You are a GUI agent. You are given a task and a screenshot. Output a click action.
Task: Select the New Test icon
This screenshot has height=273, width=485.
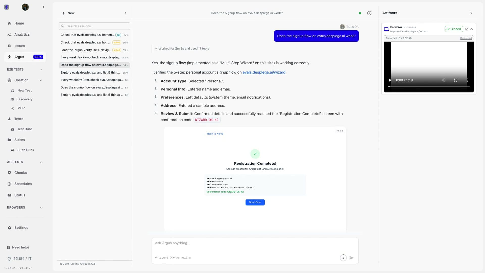(x=13, y=90)
